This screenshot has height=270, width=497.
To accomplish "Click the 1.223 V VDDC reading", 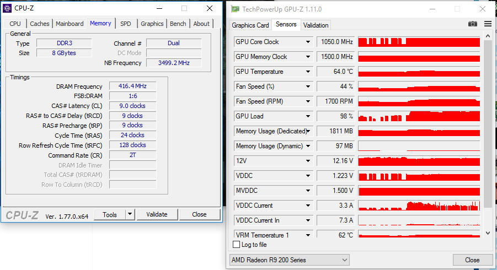I will pos(336,176).
